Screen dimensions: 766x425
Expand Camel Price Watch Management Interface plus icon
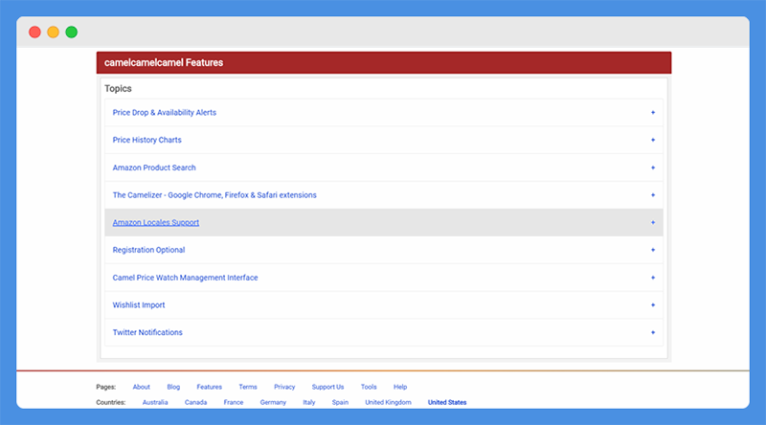(x=653, y=278)
